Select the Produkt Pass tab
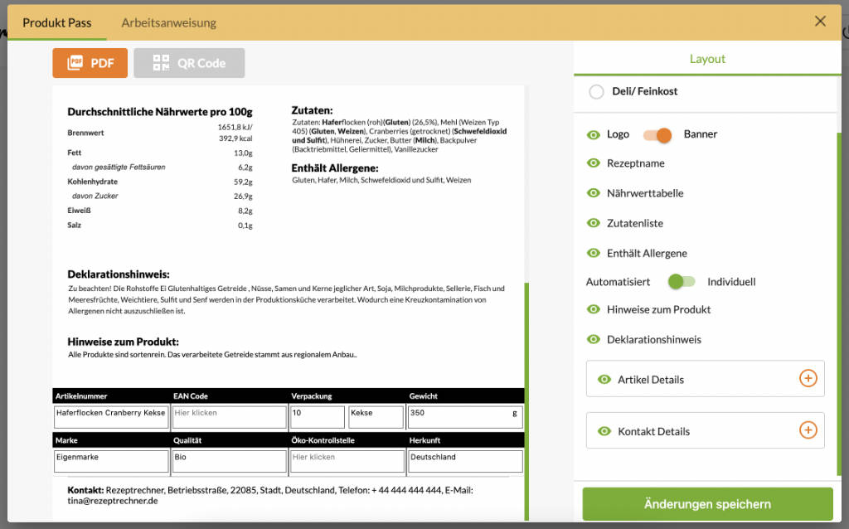849x529 pixels. 56,23
